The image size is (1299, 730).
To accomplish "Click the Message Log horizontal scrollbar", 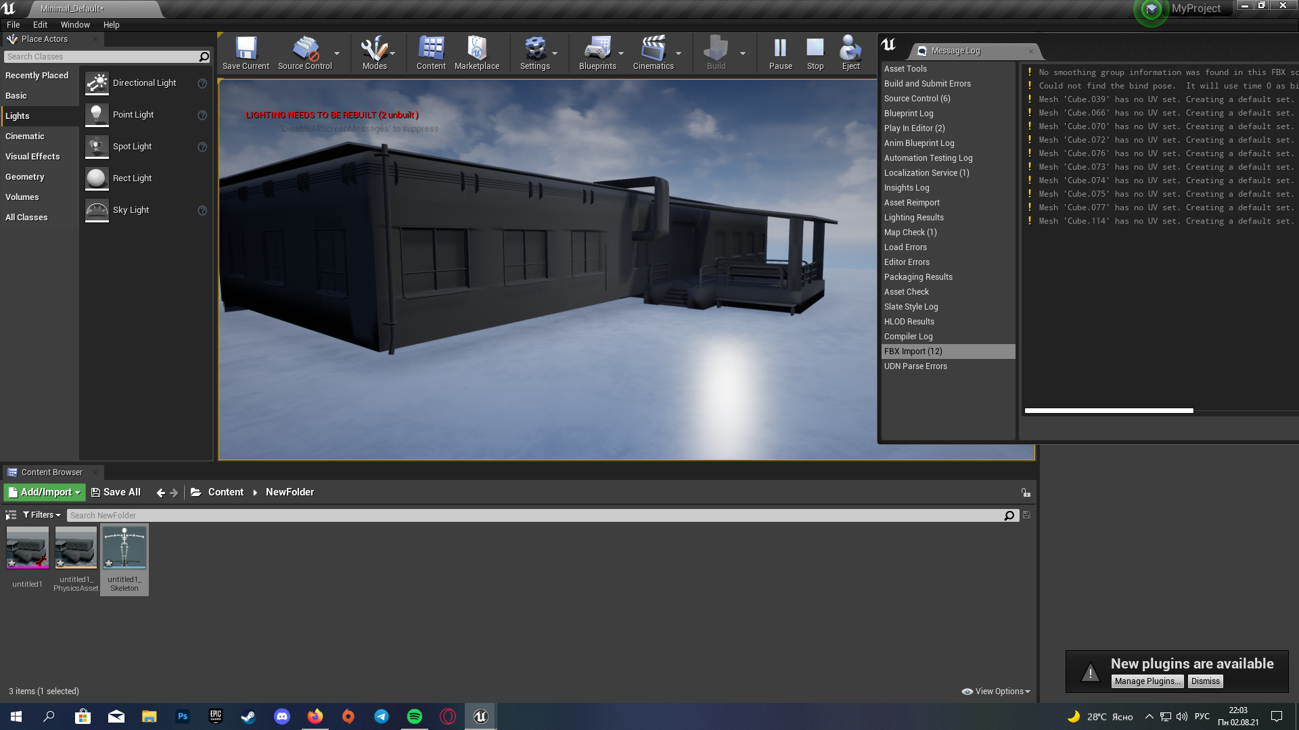I will (x=1108, y=410).
